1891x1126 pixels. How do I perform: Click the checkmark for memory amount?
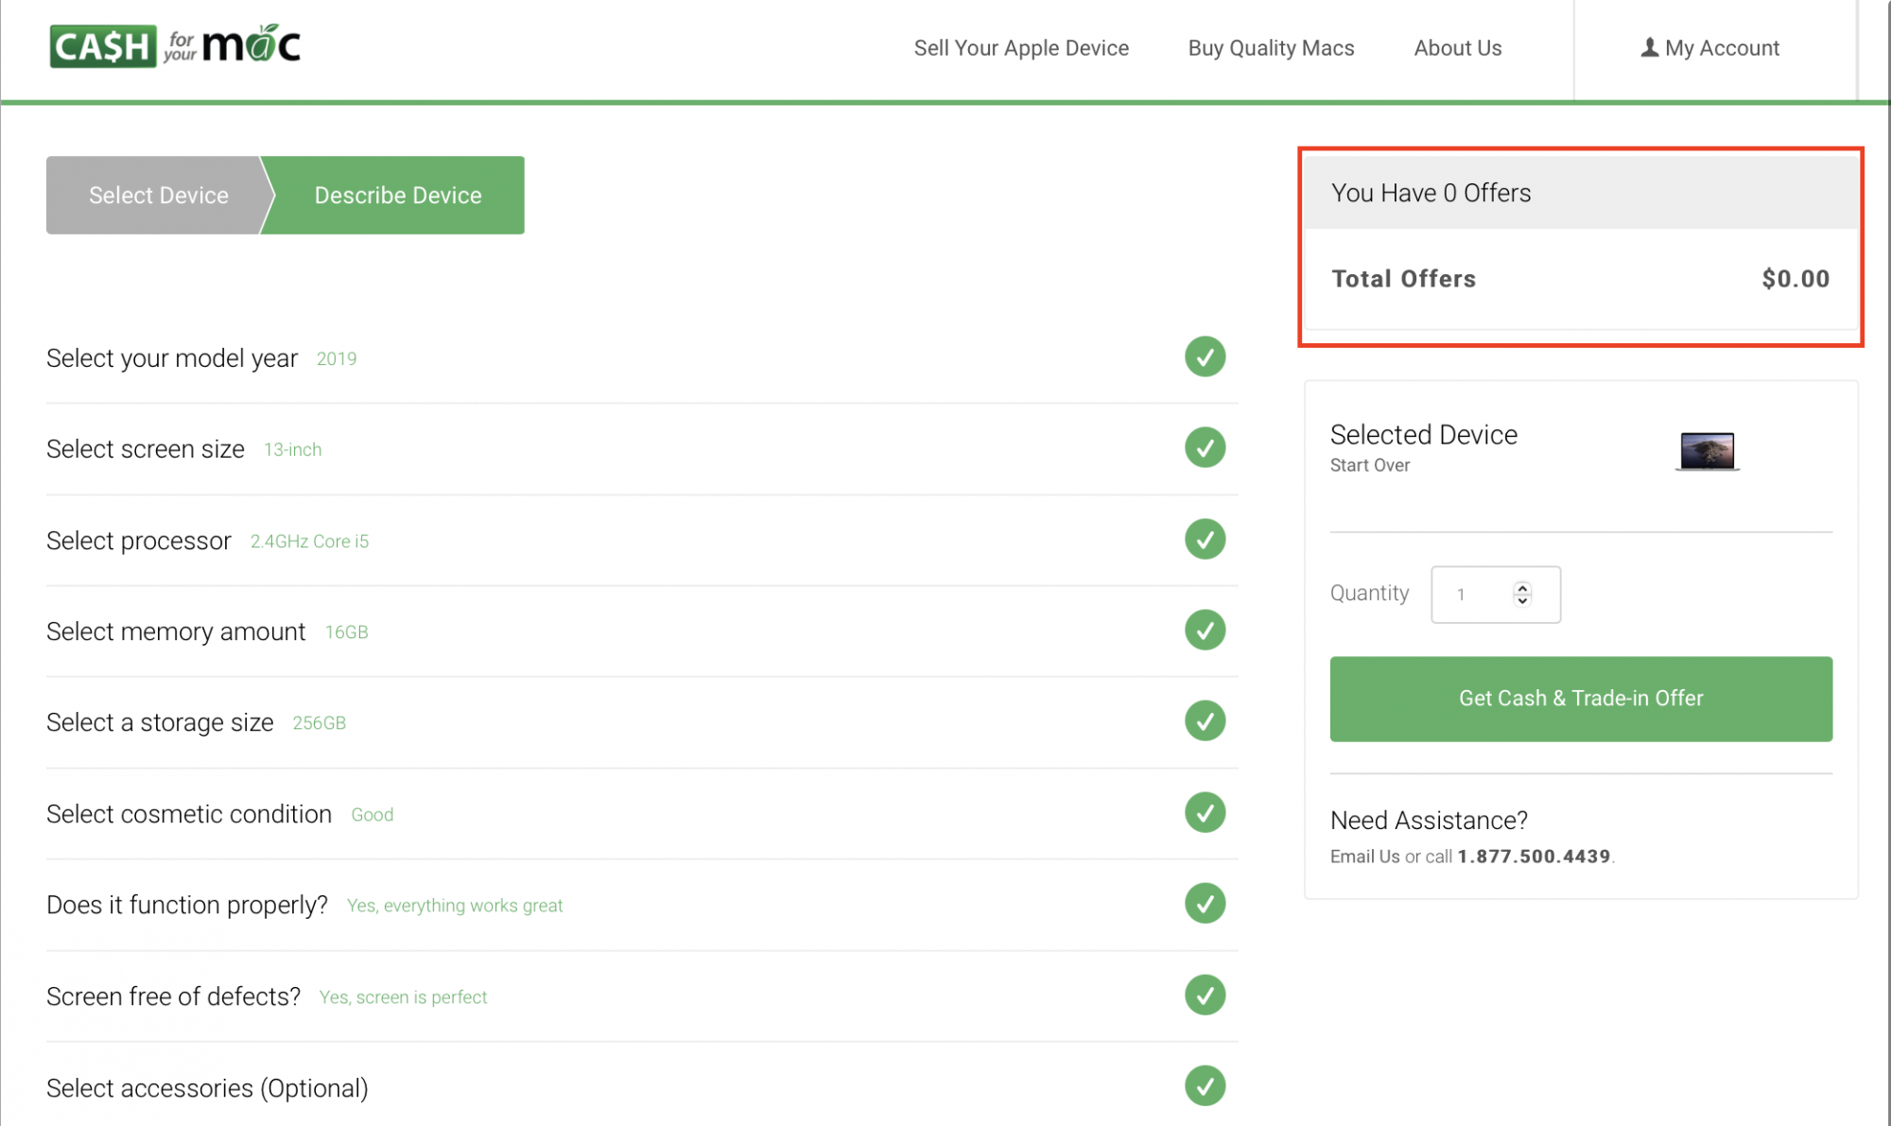pyautogui.click(x=1205, y=631)
